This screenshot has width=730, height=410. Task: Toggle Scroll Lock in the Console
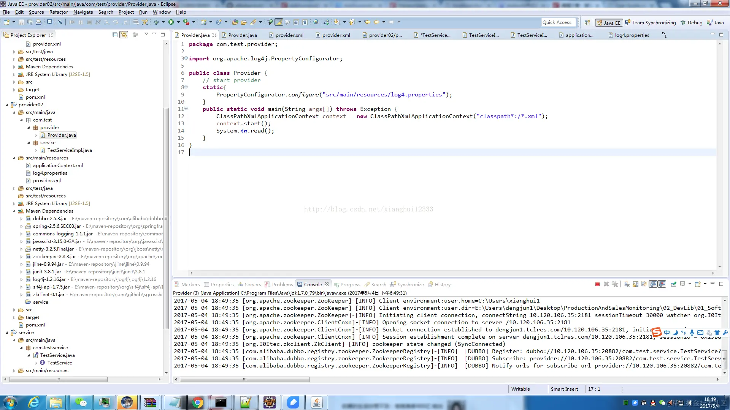click(635, 284)
